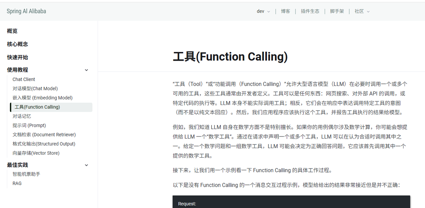Open the 插件生态 plugin ecosystem page
The height and width of the screenshot is (208, 425).
(x=310, y=11)
